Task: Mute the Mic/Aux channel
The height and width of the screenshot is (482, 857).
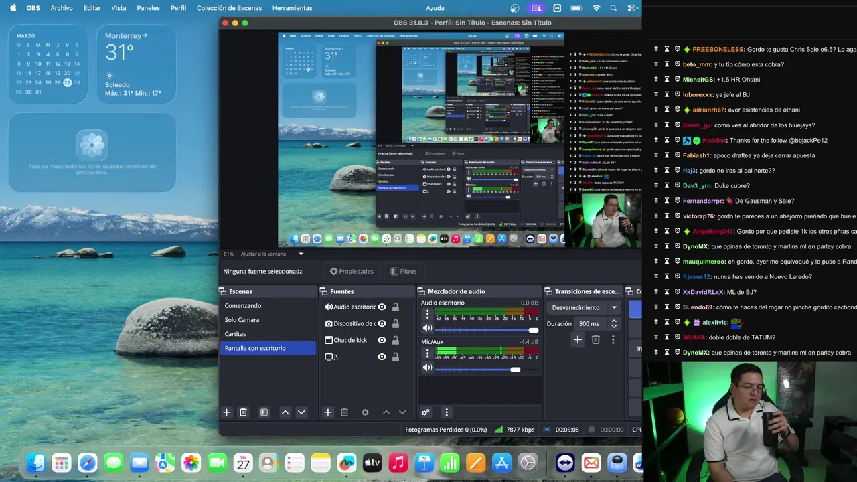Action: tap(427, 368)
